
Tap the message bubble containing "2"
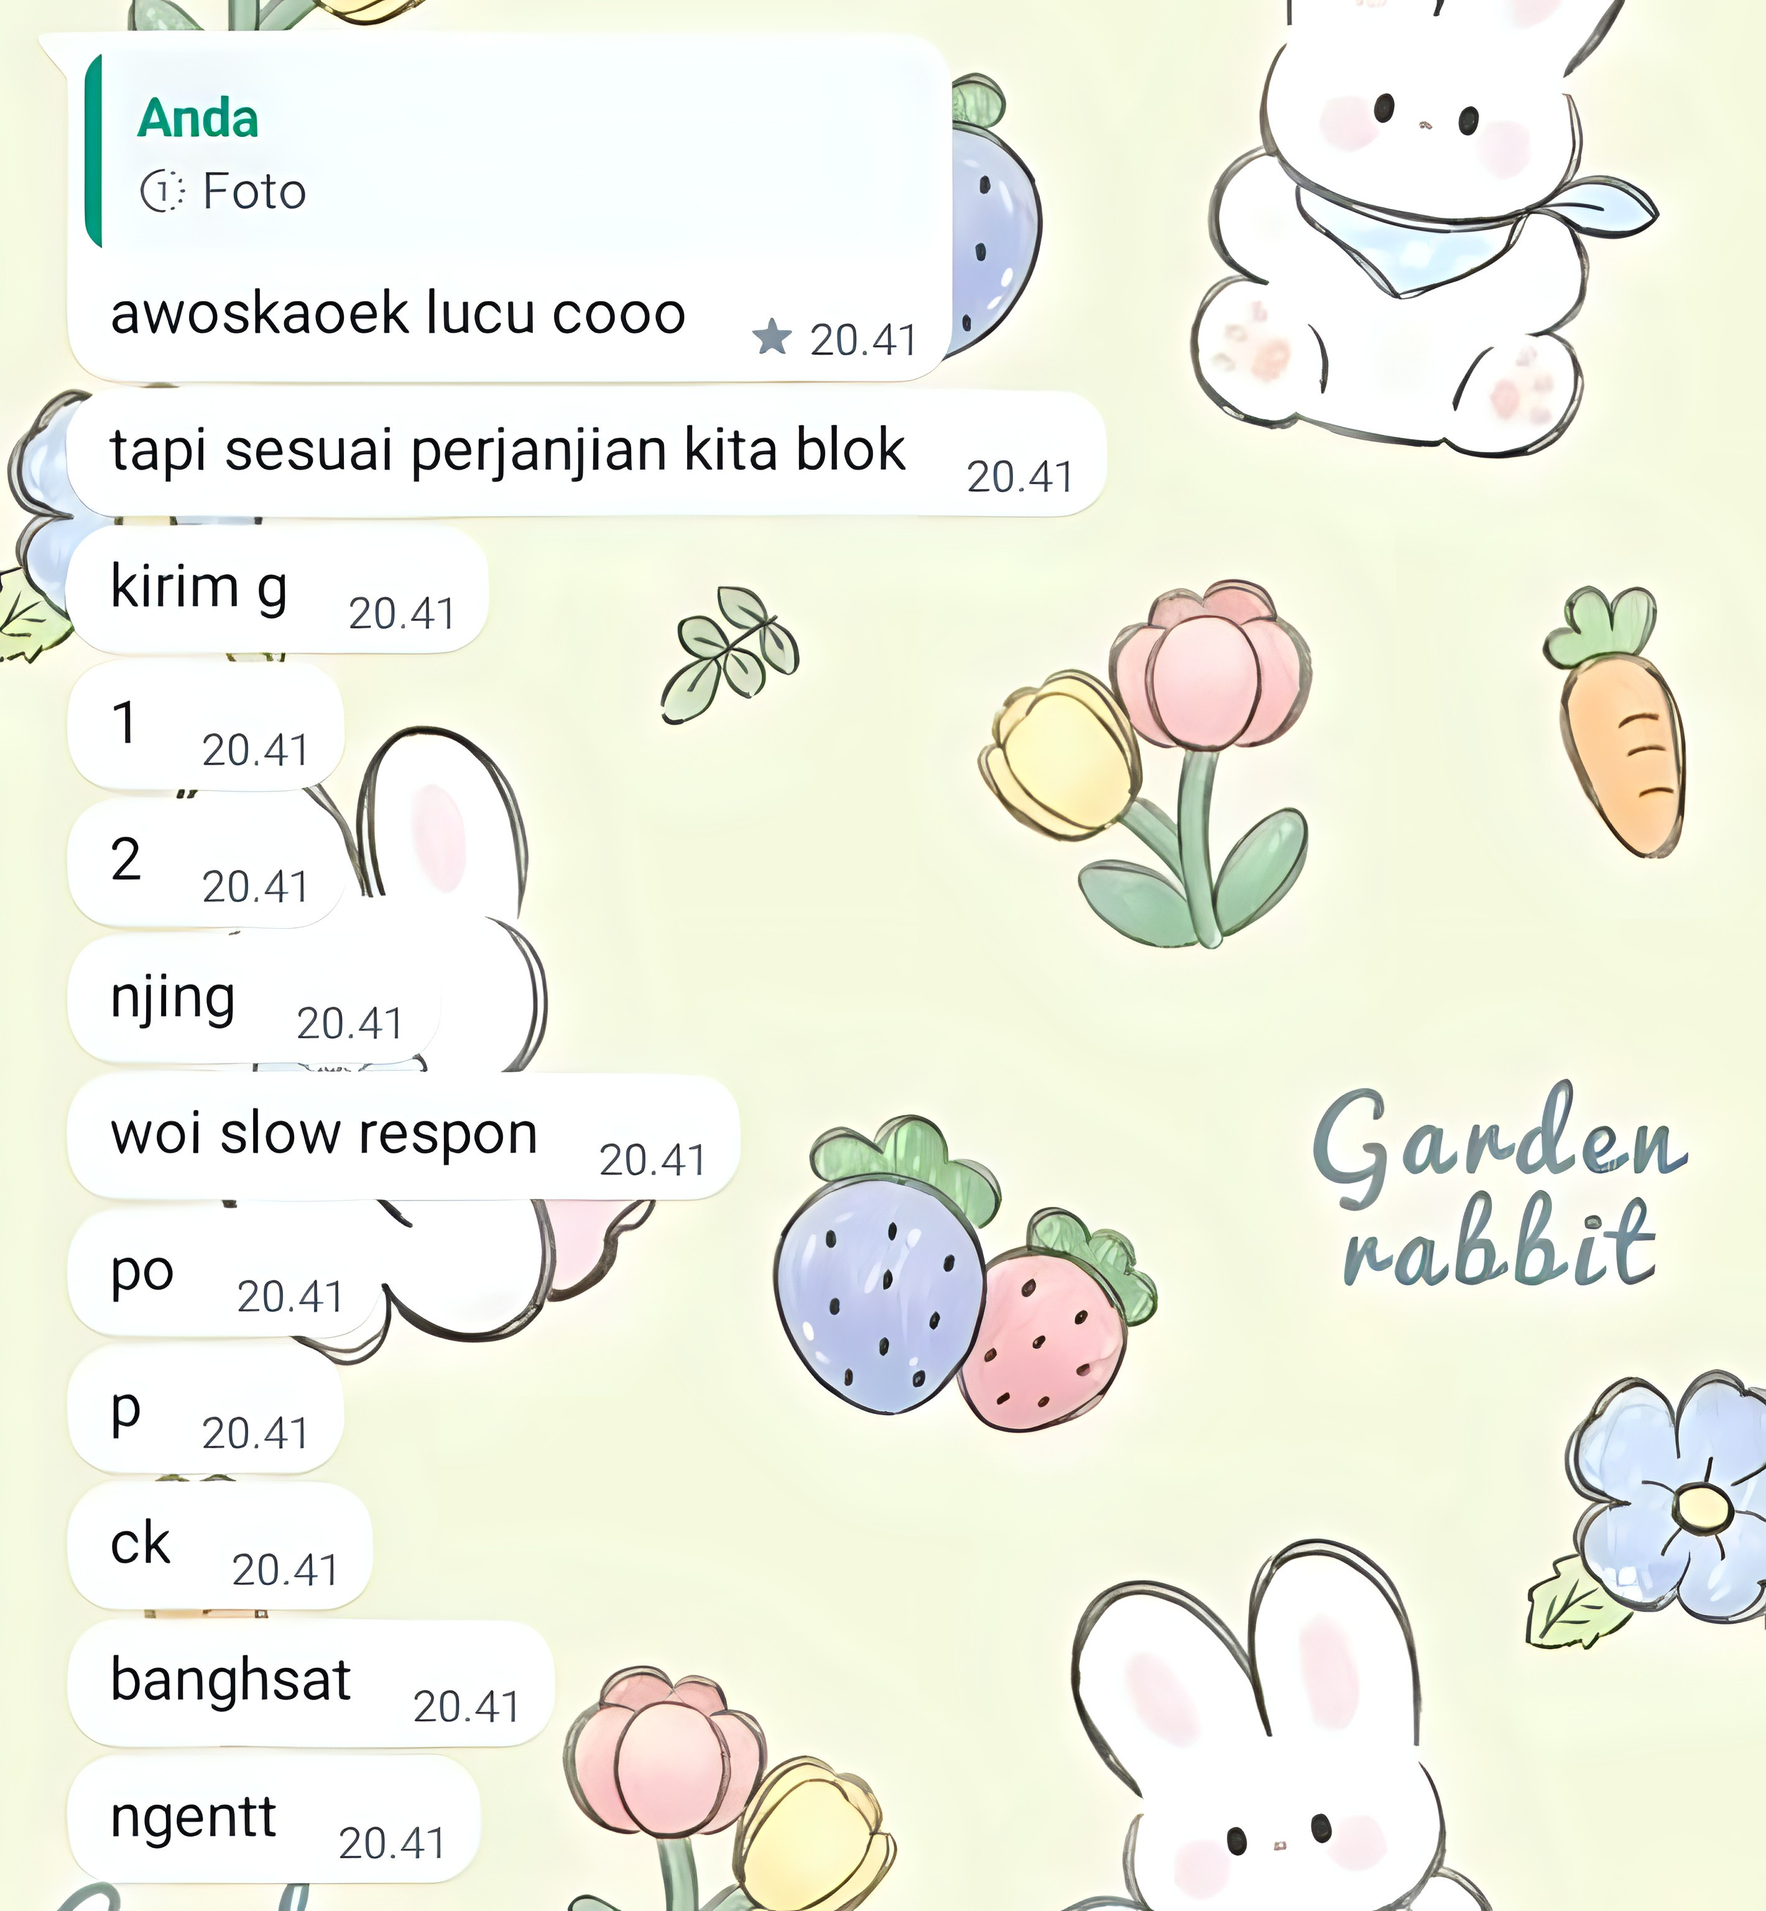click(x=205, y=863)
